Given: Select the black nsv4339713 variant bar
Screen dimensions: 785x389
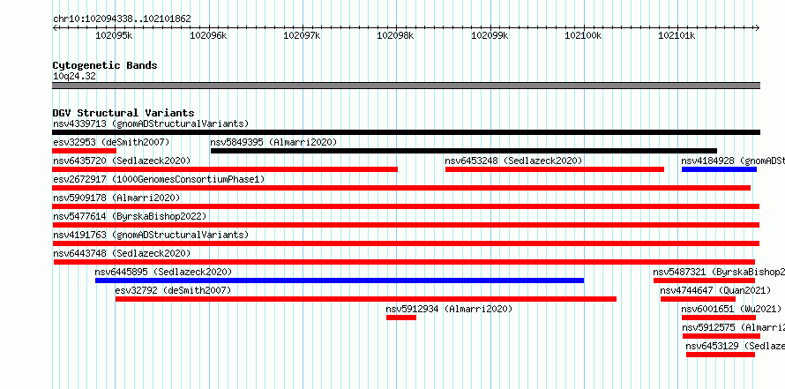Looking at the screenshot, I should click(406, 132).
